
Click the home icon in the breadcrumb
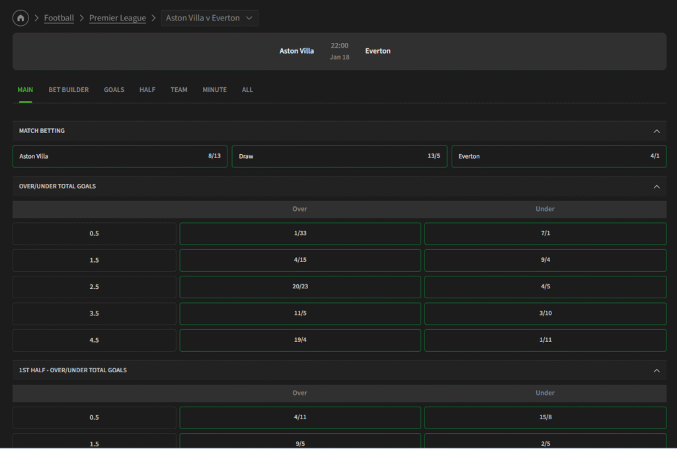tap(20, 18)
